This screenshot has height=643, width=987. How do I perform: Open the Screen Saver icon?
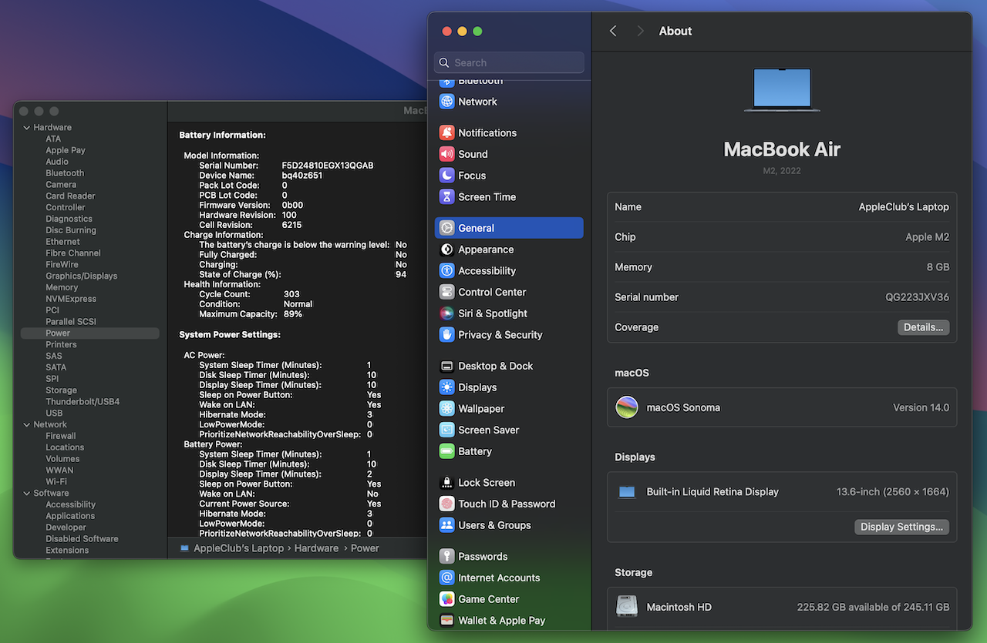[446, 430]
